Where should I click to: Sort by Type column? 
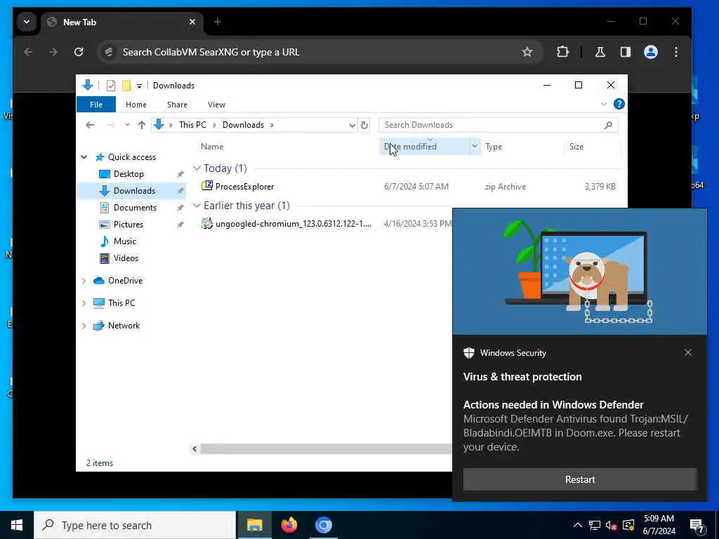(x=494, y=147)
